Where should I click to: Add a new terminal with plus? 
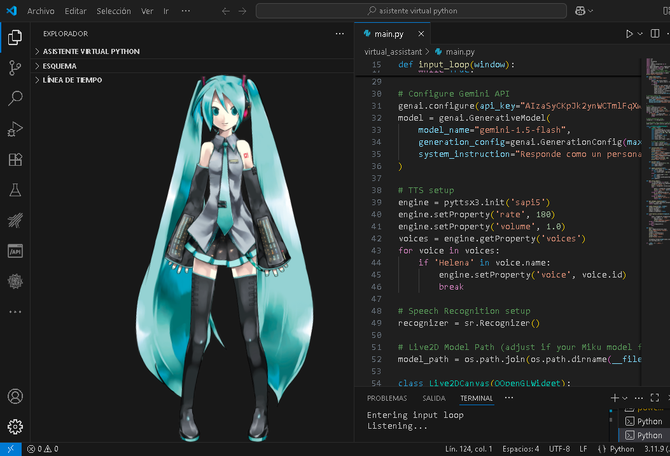615,398
